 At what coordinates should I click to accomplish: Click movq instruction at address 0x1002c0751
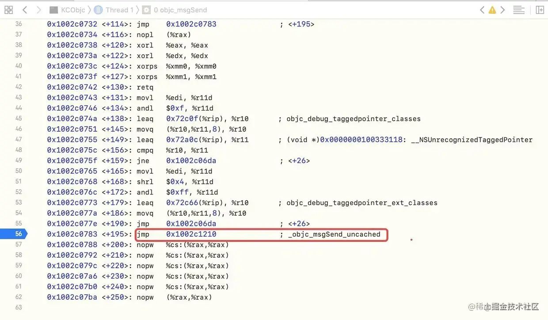point(191,129)
